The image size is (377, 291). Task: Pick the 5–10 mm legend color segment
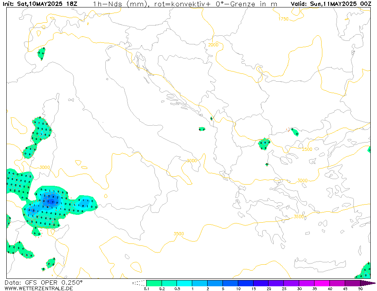[x=230, y=283]
